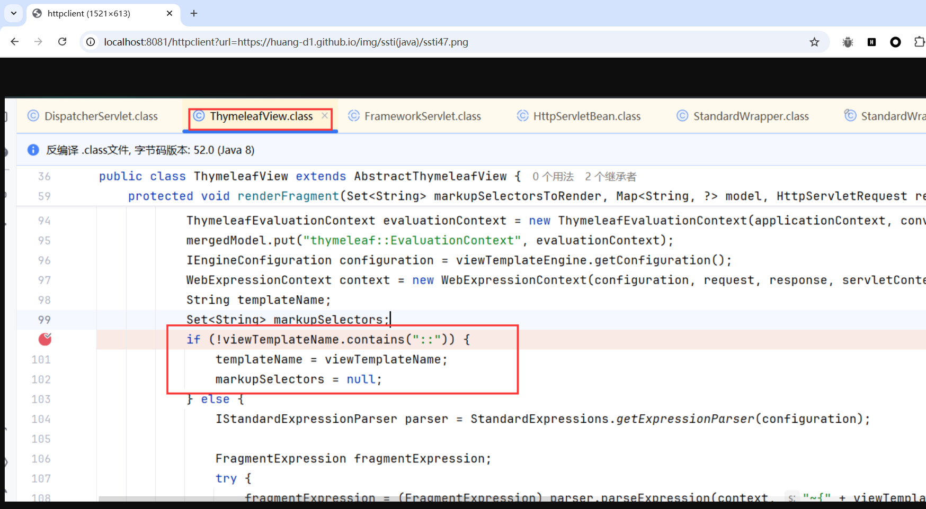Click the black ring extension icon
Screen dimensions: 926x509
tap(895, 42)
